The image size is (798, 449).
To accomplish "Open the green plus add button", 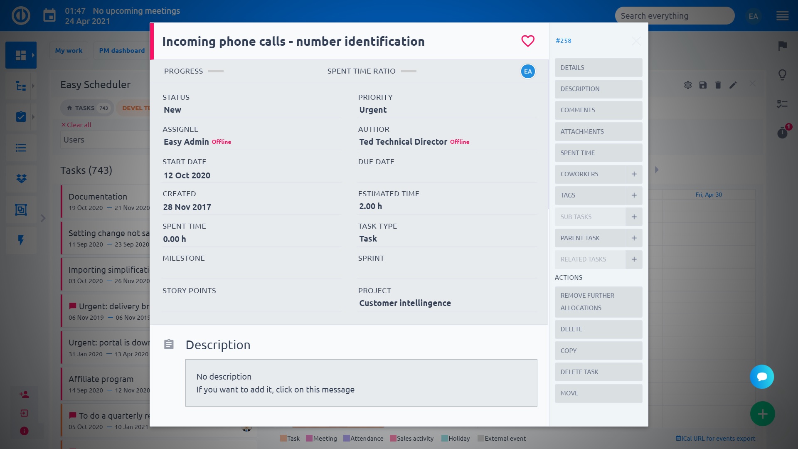I will click(x=762, y=414).
